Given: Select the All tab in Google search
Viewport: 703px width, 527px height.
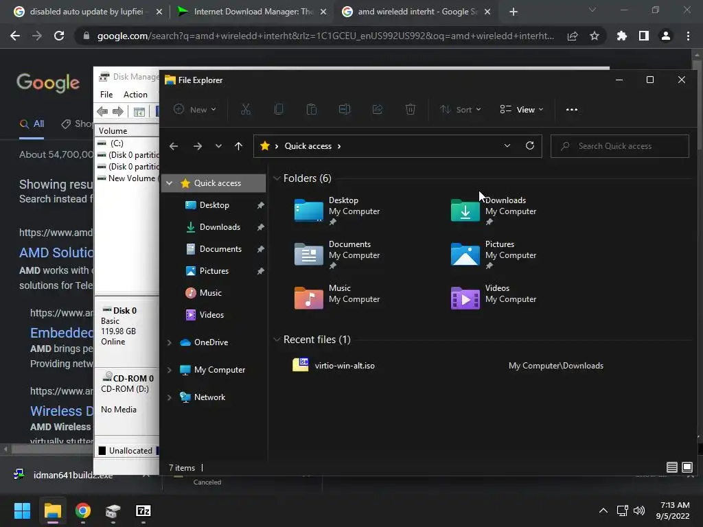Looking at the screenshot, I should (x=32, y=124).
